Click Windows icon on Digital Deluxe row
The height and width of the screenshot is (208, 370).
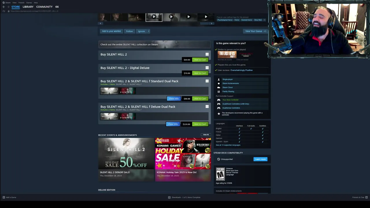pos(207,68)
